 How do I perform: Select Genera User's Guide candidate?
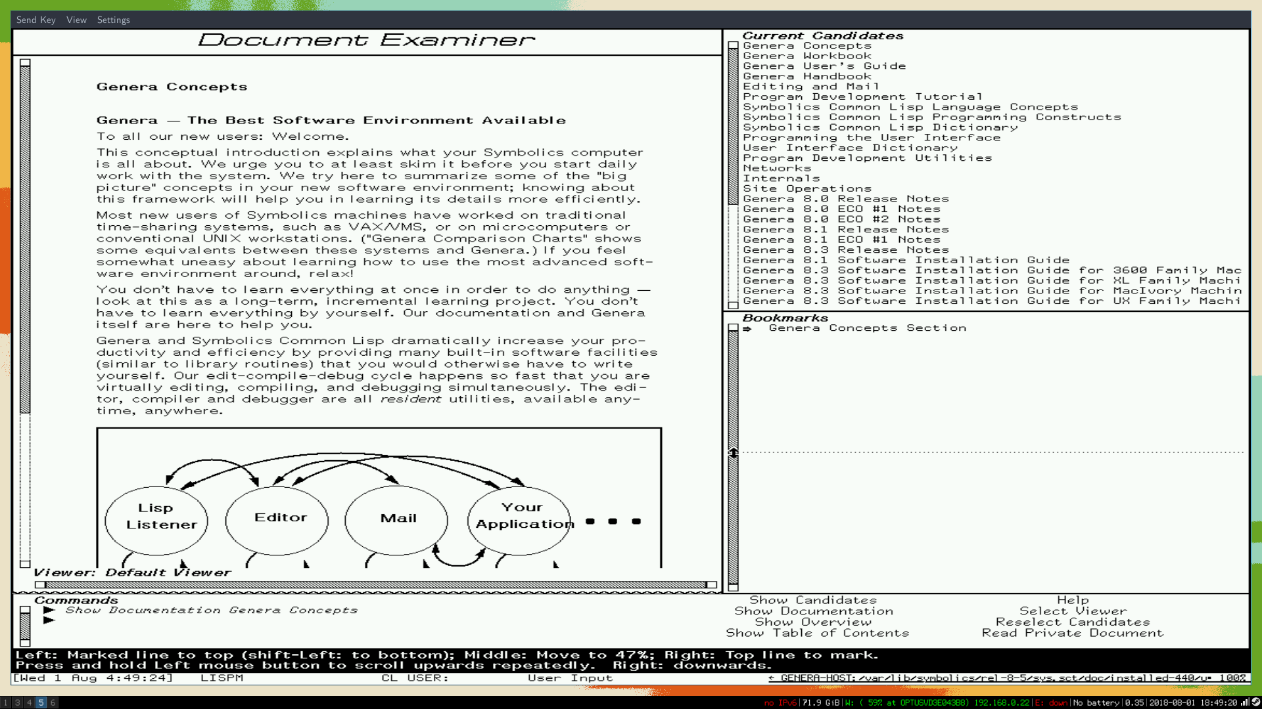(x=824, y=66)
